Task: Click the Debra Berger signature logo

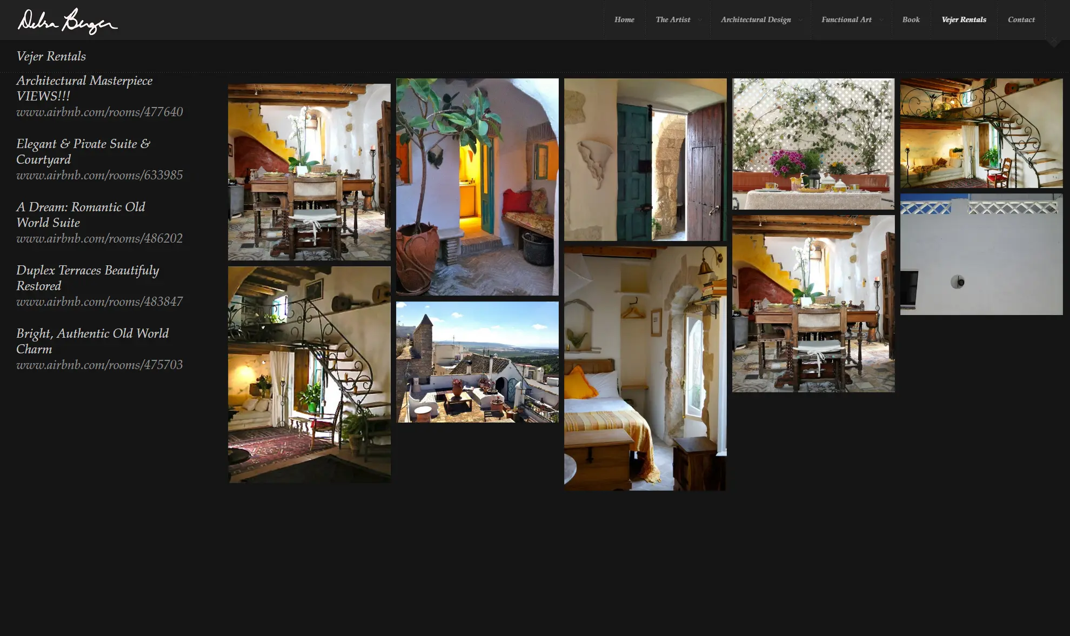Action: point(67,21)
